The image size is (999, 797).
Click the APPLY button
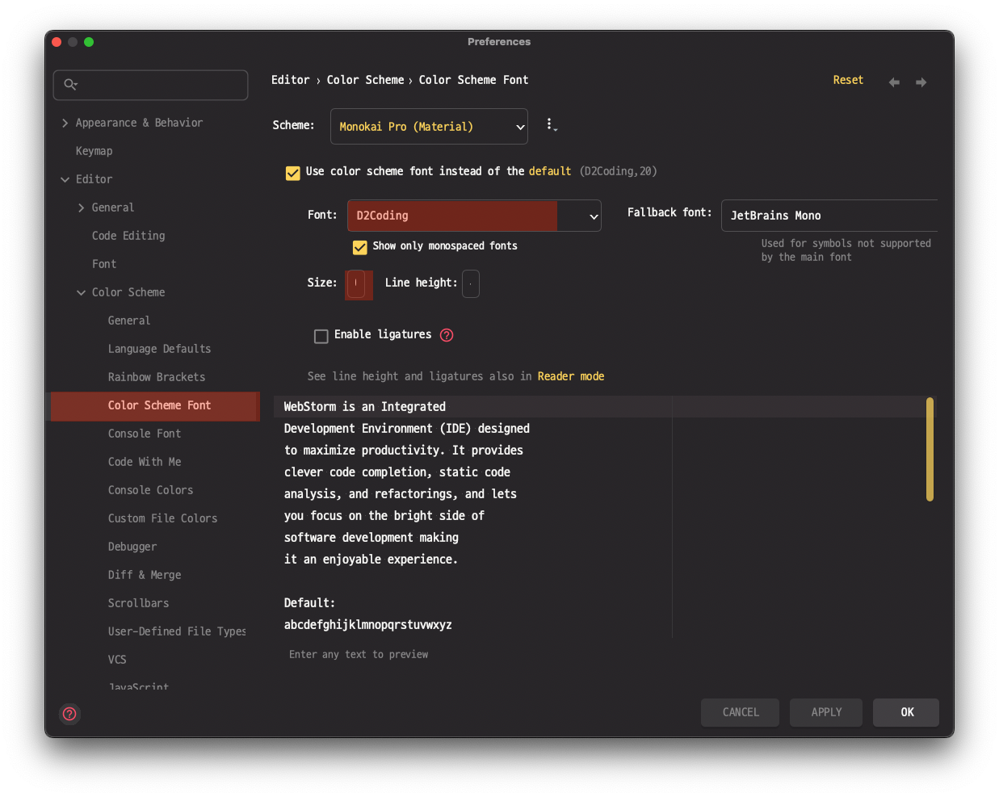[x=826, y=712]
